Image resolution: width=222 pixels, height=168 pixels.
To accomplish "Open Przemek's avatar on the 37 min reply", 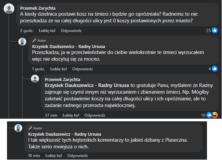I will click(35, 79).
